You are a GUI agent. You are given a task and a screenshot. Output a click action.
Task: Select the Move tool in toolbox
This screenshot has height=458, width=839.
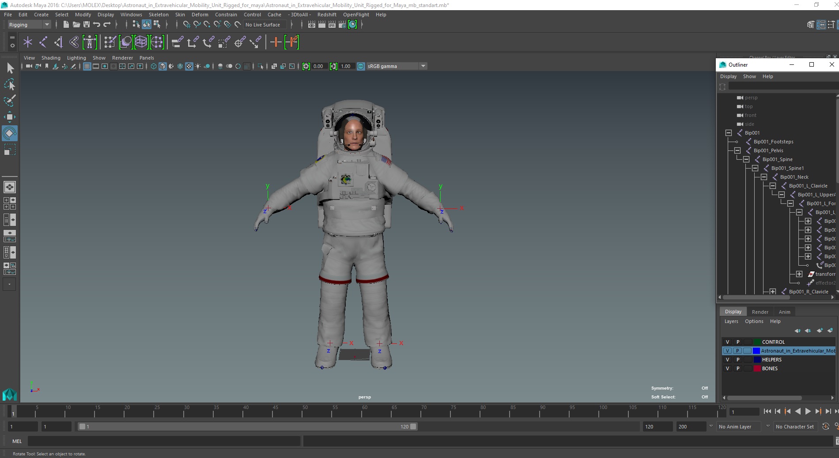coord(10,116)
